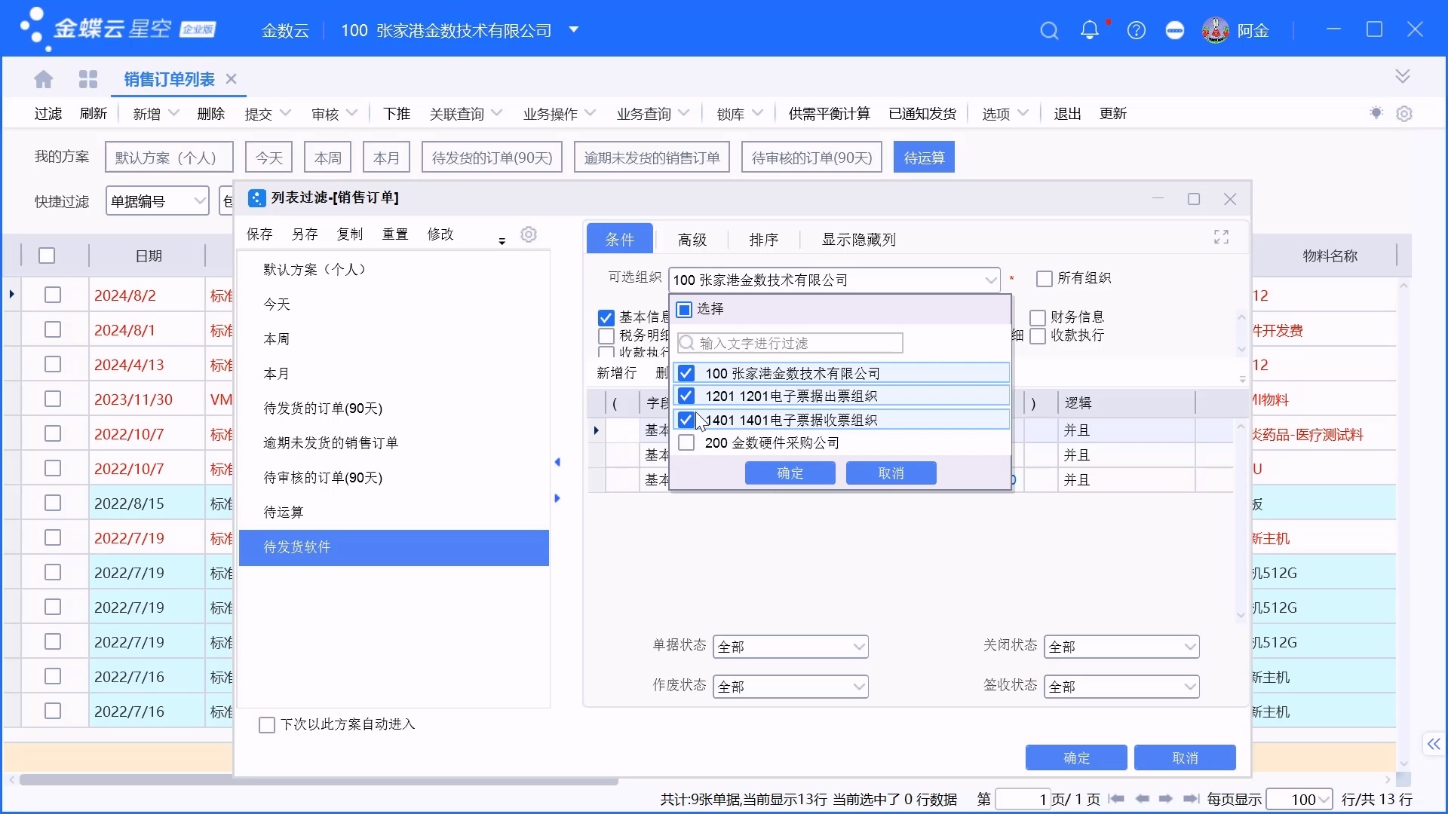This screenshot has height=814, width=1448.
Task: Toggle the 选择 select-all checkbox
Action: tap(684, 310)
